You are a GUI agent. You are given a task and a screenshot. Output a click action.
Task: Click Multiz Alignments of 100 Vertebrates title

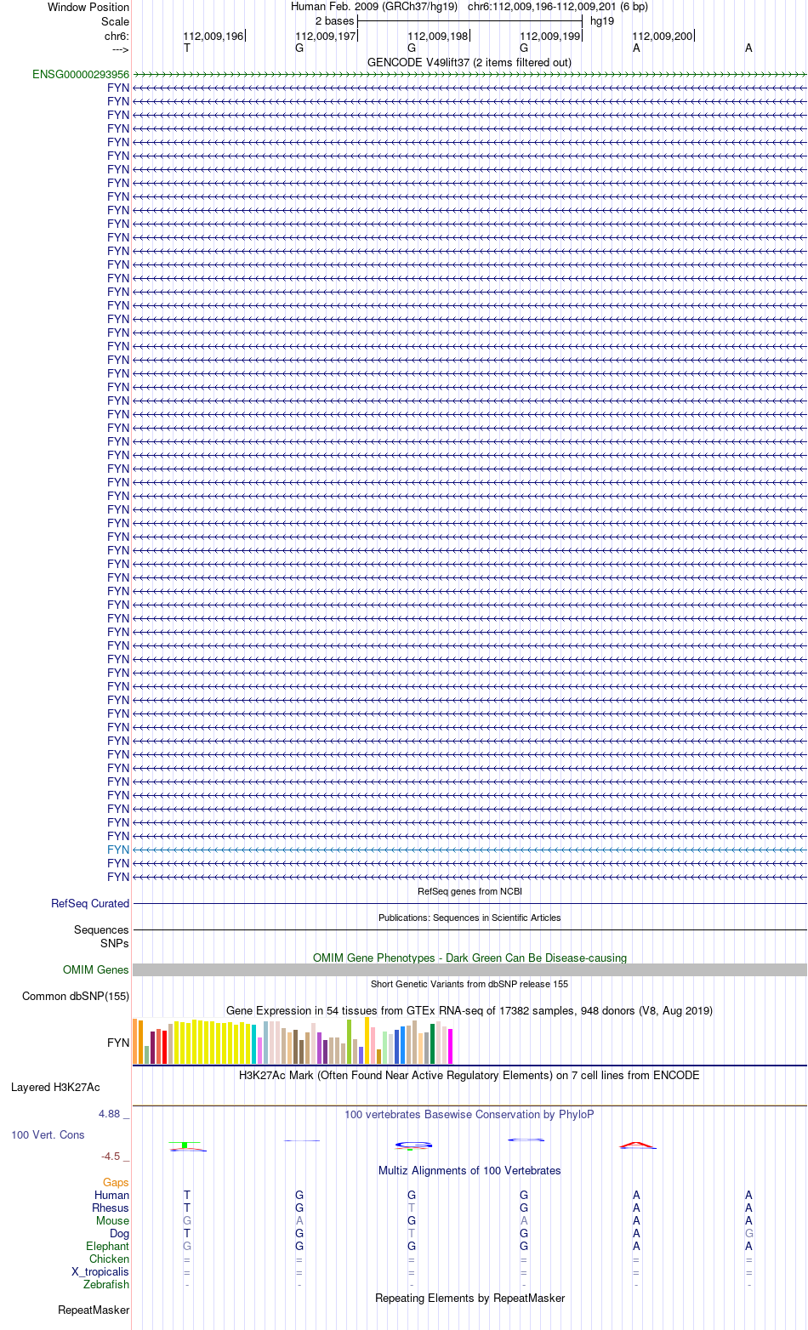469,1171
